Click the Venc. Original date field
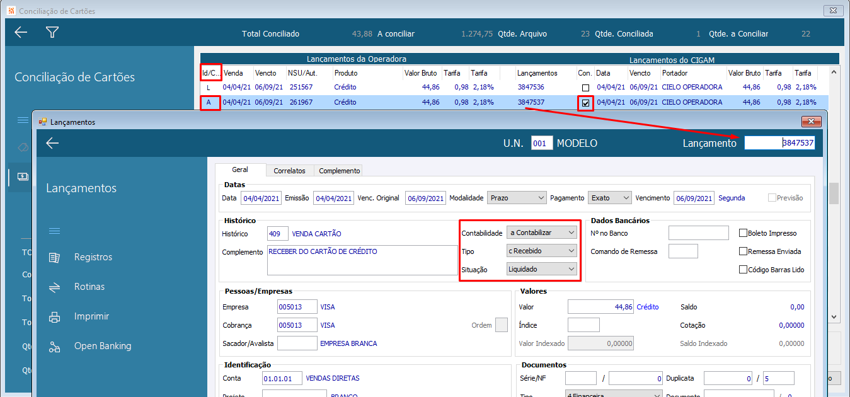This screenshot has height=397, width=850. point(425,198)
